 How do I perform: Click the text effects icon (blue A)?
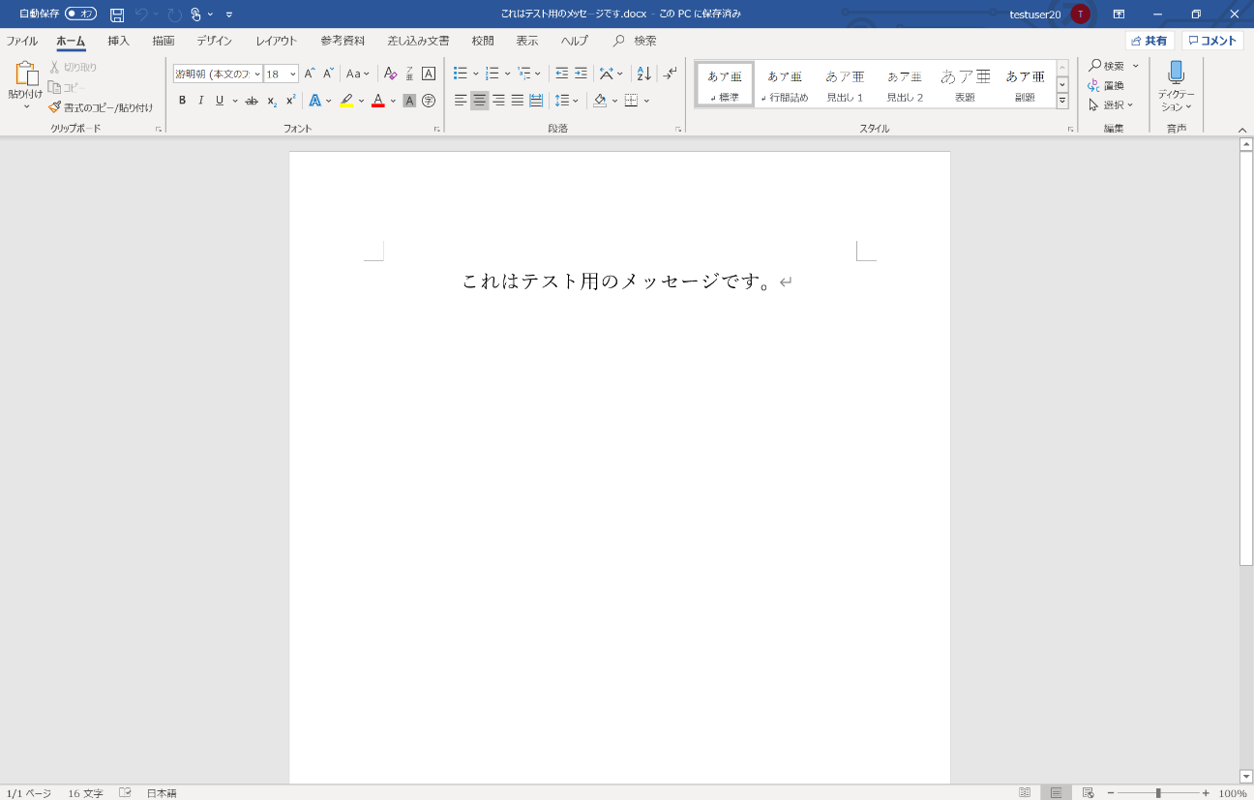click(x=314, y=101)
